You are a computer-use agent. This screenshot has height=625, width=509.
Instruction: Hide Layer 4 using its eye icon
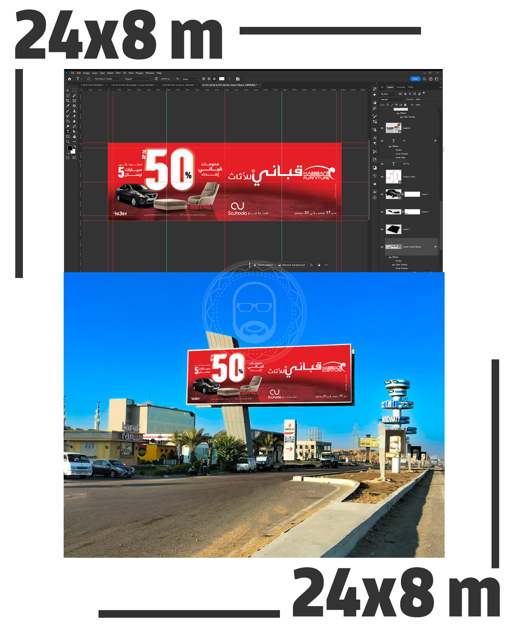pyautogui.click(x=382, y=128)
